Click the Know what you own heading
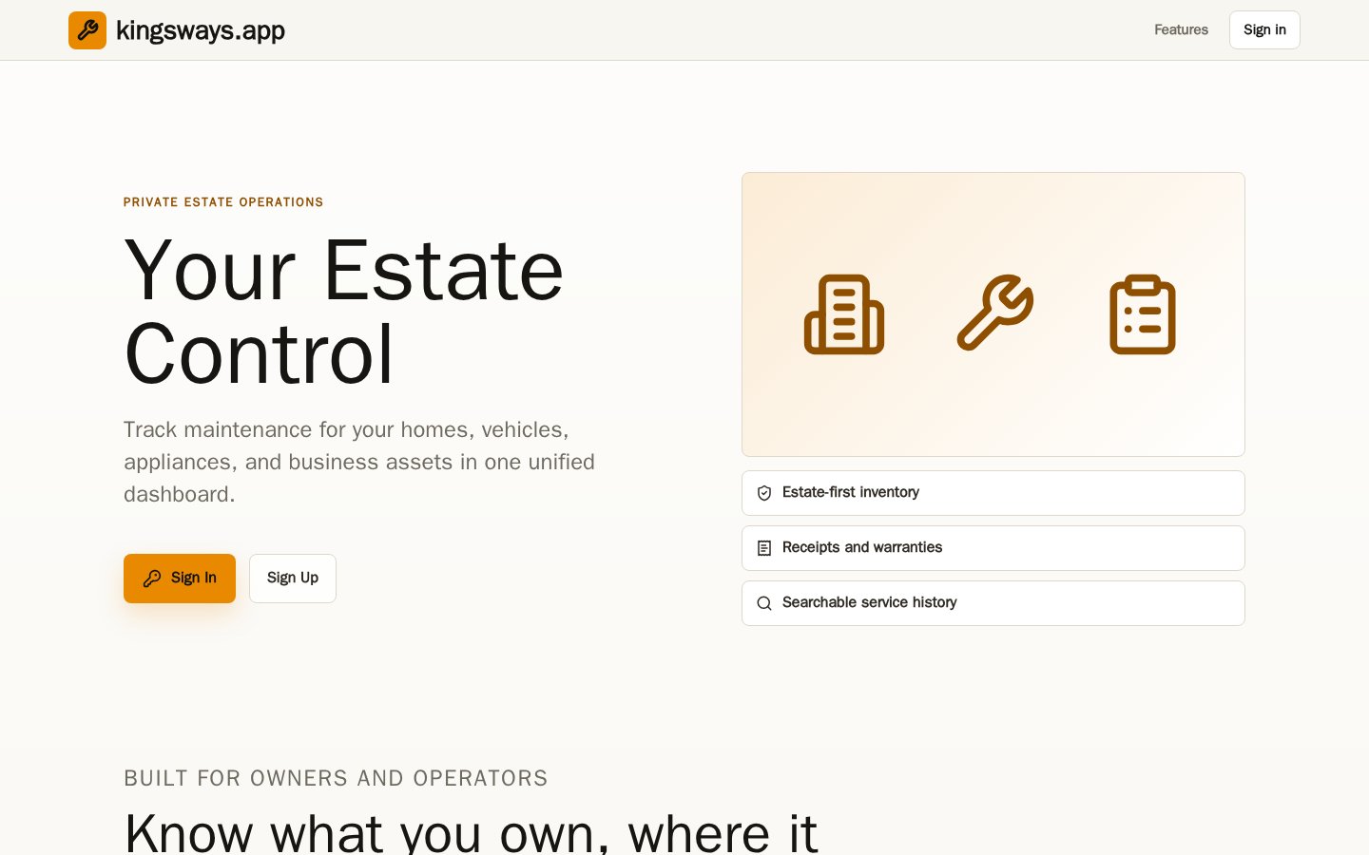 pyautogui.click(x=471, y=832)
